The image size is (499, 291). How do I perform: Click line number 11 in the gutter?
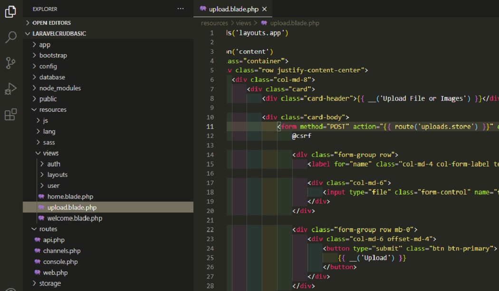tap(210, 126)
